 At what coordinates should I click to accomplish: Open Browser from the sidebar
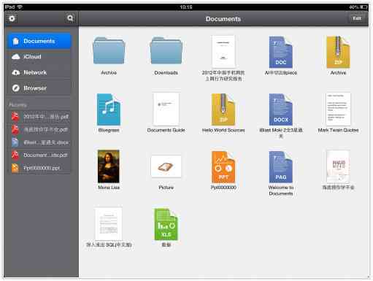pos(39,88)
